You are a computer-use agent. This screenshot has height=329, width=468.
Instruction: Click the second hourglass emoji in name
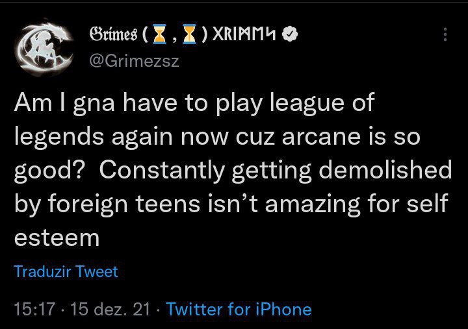pos(190,34)
